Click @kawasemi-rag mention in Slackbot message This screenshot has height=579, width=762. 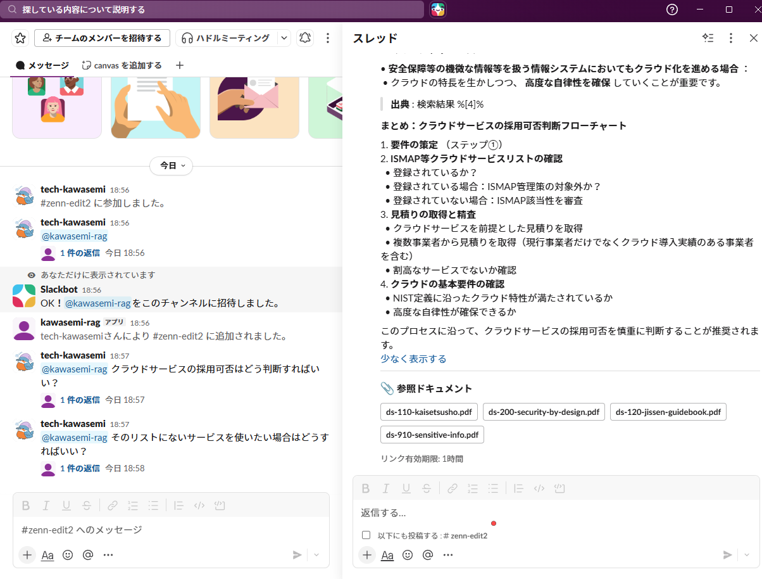(x=98, y=303)
